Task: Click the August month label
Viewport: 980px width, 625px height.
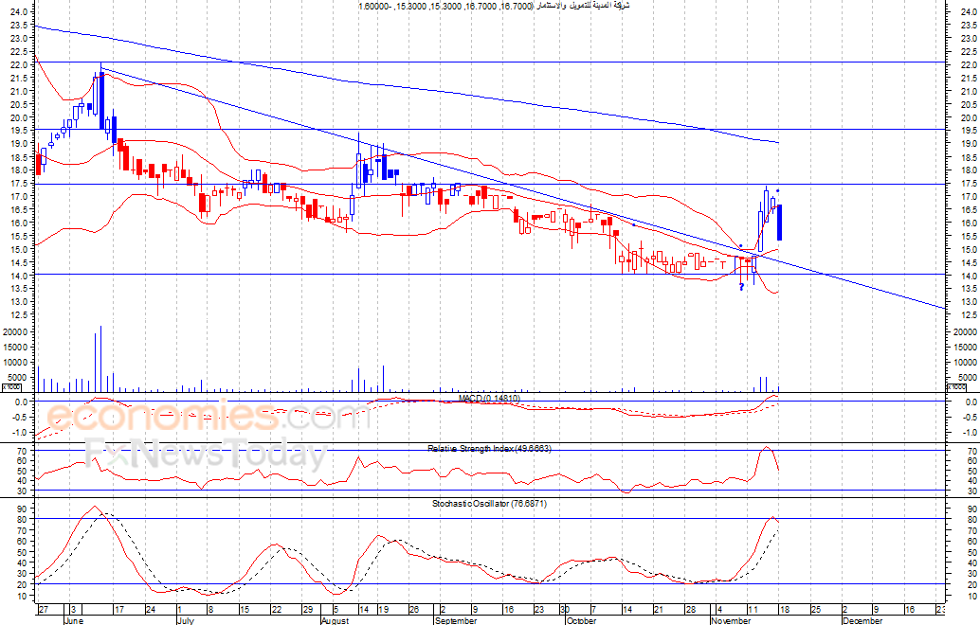Action: [335, 620]
